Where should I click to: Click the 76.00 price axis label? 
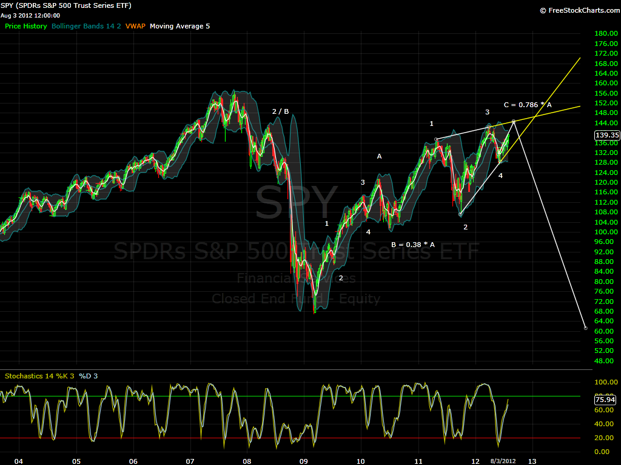click(x=604, y=291)
